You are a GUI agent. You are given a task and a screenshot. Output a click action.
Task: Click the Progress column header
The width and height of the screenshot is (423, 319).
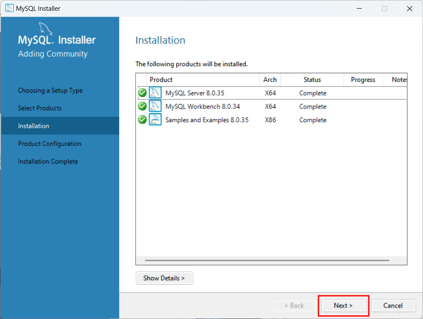click(363, 80)
